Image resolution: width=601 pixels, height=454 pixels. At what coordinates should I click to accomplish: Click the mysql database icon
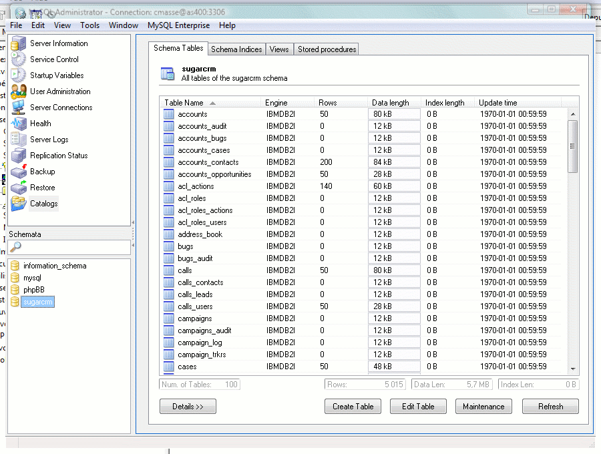[x=15, y=277]
